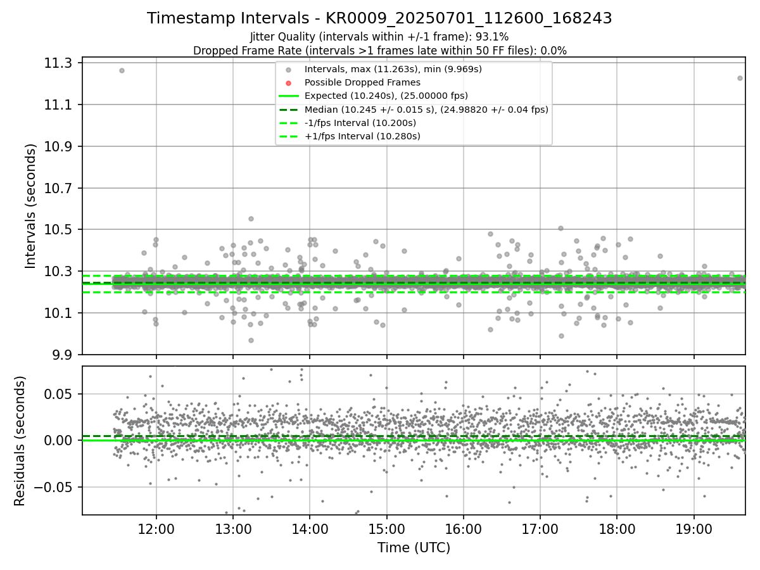Select the Dropped Frame Rate 0.0% subtitle
760x570 pixels.
coord(379,50)
